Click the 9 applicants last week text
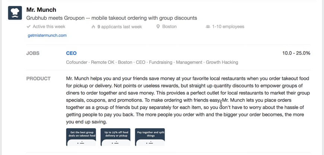Screen dimensions: 324x155 [x=120, y=27]
